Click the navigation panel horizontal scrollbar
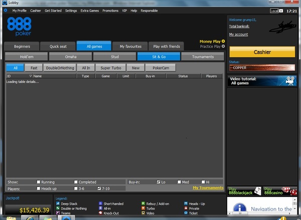Viewport: 301px width, 220px height. (260, 213)
